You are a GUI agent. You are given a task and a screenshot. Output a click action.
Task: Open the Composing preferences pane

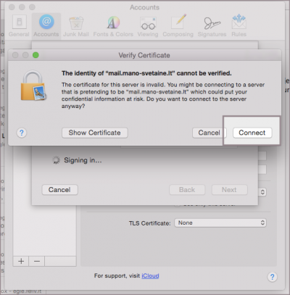point(178,26)
